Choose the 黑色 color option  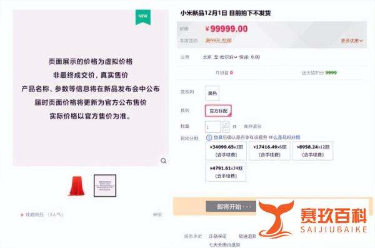212,93
